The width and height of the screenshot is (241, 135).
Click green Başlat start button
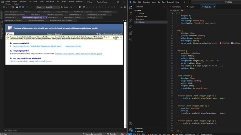65,7
